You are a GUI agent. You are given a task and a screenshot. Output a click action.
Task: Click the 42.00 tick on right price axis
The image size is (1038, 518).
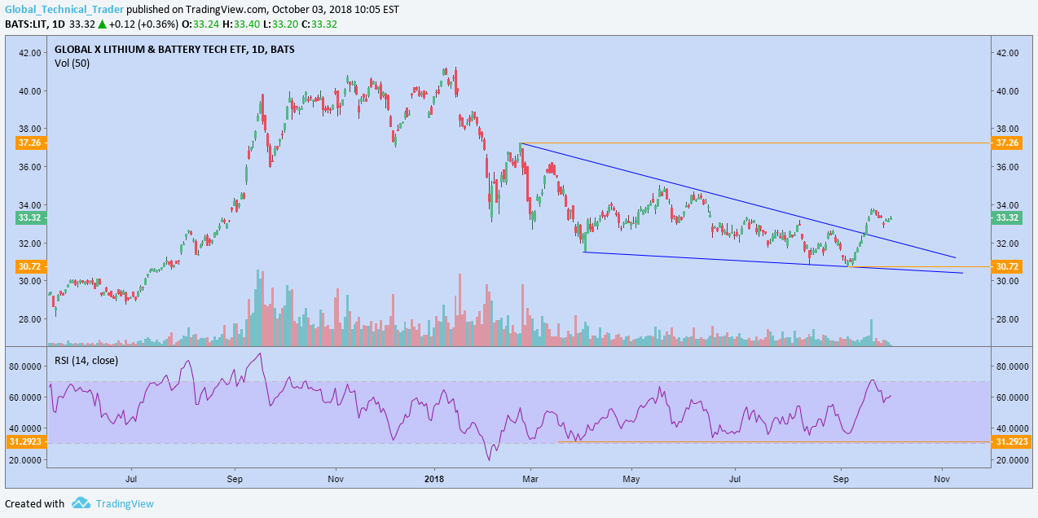click(x=1008, y=53)
